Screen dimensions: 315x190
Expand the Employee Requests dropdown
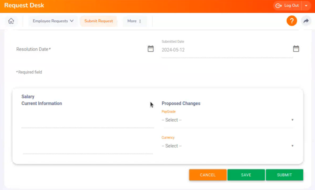click(x=53, y=21)
